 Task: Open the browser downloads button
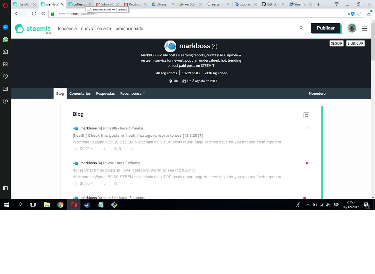(369, 14)
